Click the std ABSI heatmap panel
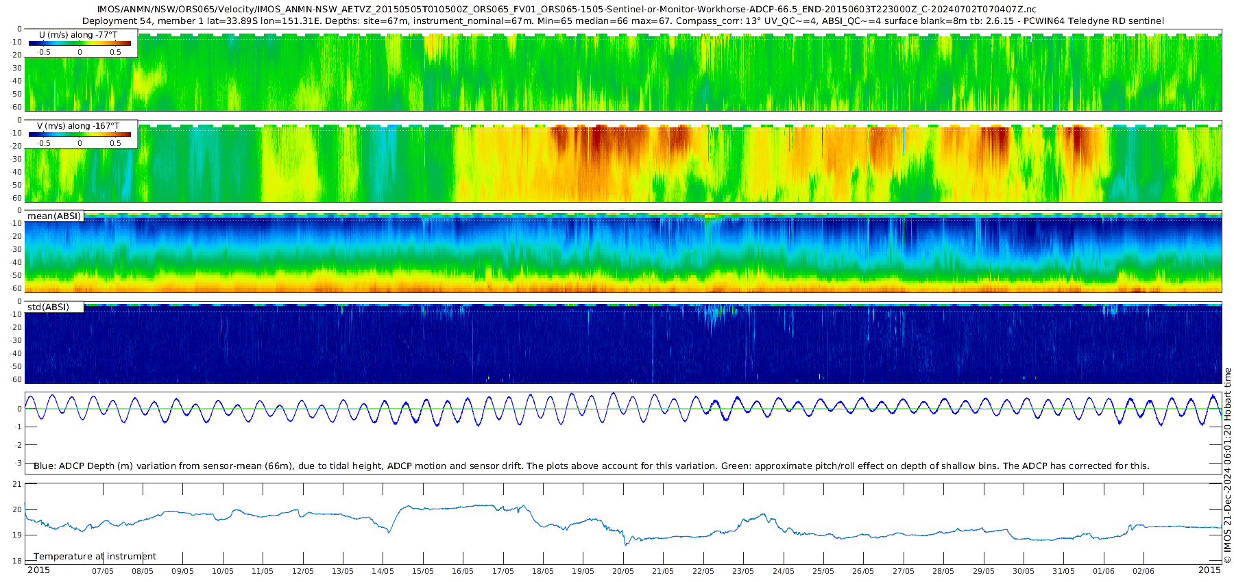This screenshot has height=582, width=1234. pyautogui.click(x=623, y=343)
